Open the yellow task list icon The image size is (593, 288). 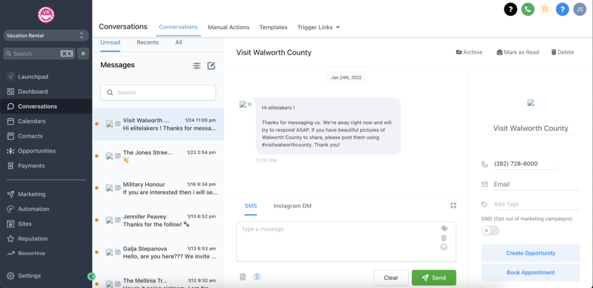(x=545, y=9)
